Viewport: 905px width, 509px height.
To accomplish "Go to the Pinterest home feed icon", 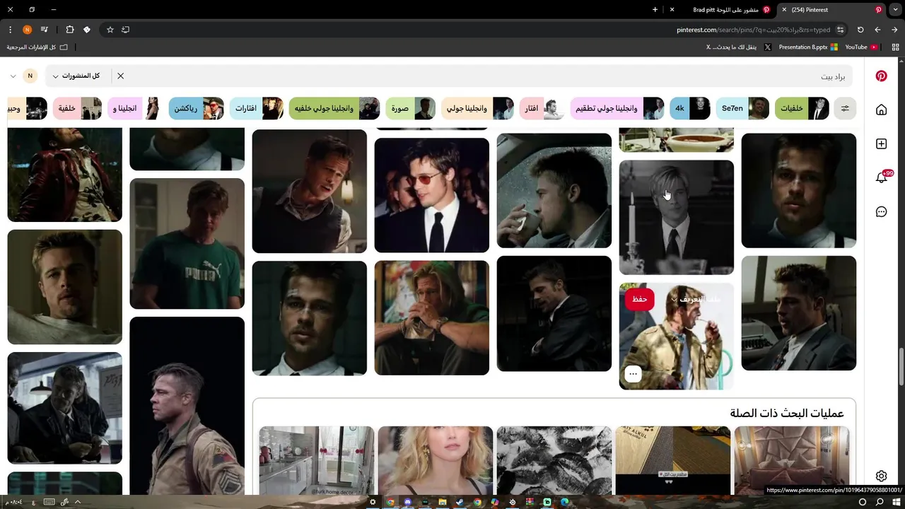I will (x=881, y=110).
